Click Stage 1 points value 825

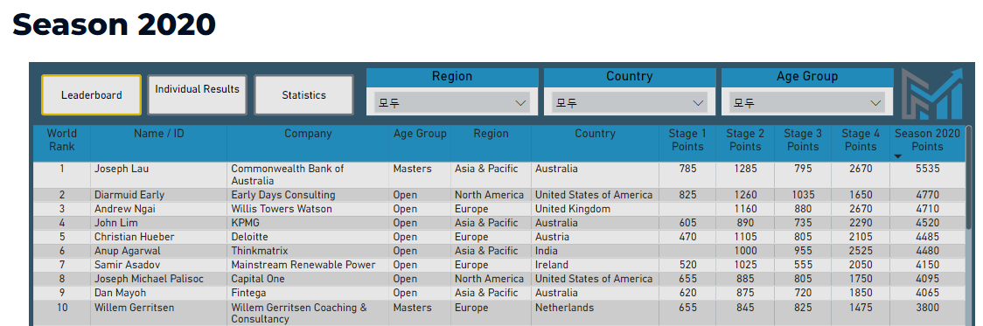[687, 195]
